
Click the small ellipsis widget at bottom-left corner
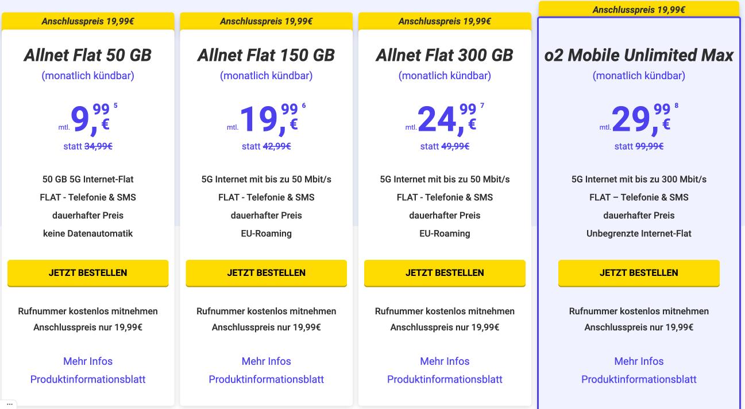click(9, 404)
